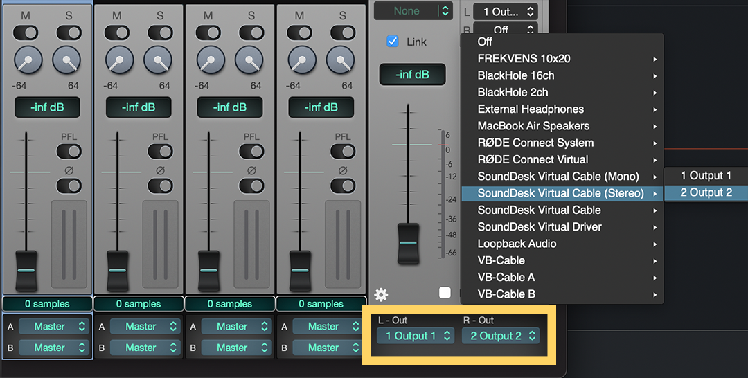Open the None dropdown on master strip
Viewport: 748px width, 378px height.
pyautogui.click(x=413, y=11)
